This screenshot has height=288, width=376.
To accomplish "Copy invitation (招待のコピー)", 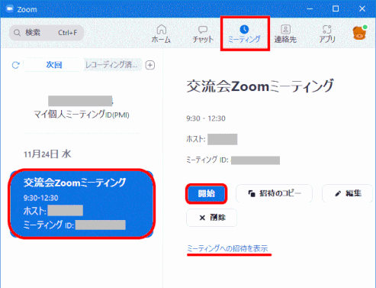I will pos(274,193).
